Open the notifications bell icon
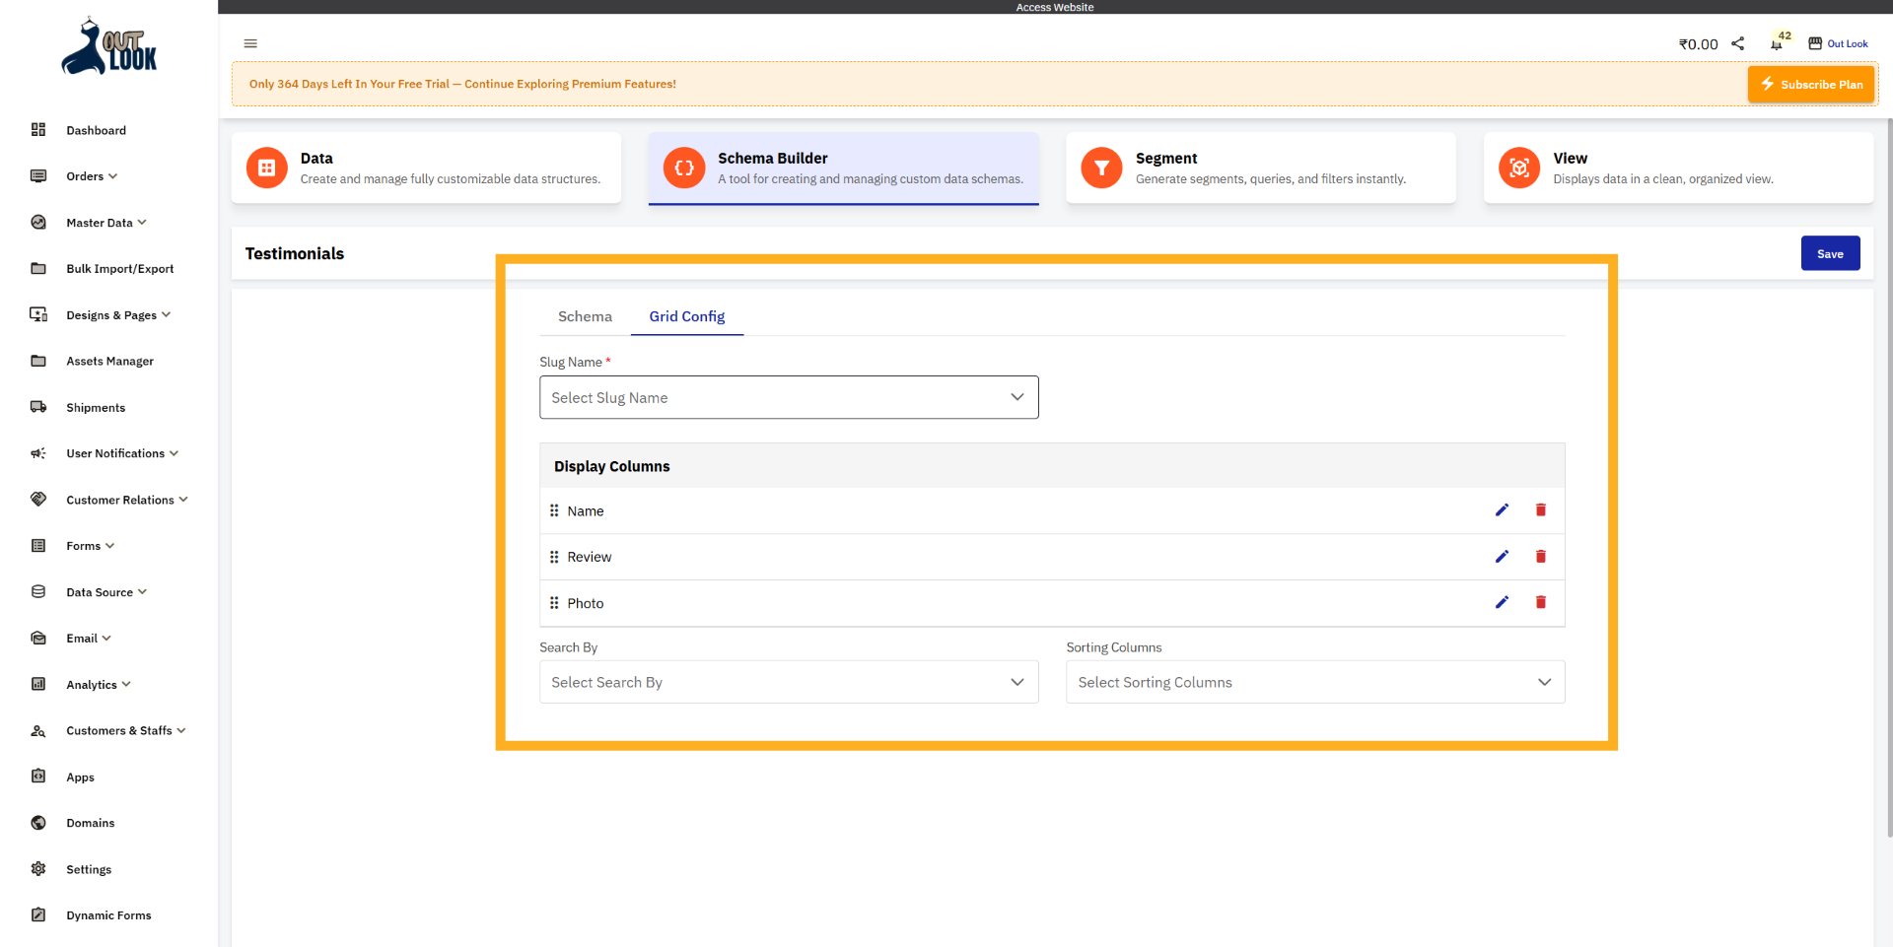This screenshot has width=1893, height=947. coord(1776,44)
